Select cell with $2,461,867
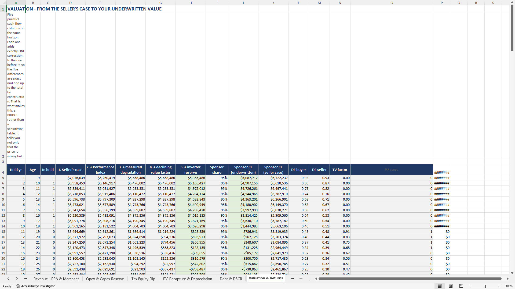This screenshot has width=515, height=289. pyautogui.click(x=273, y=269)
